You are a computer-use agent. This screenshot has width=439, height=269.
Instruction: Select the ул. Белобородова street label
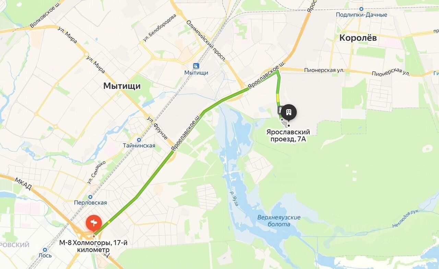point(160,28)
